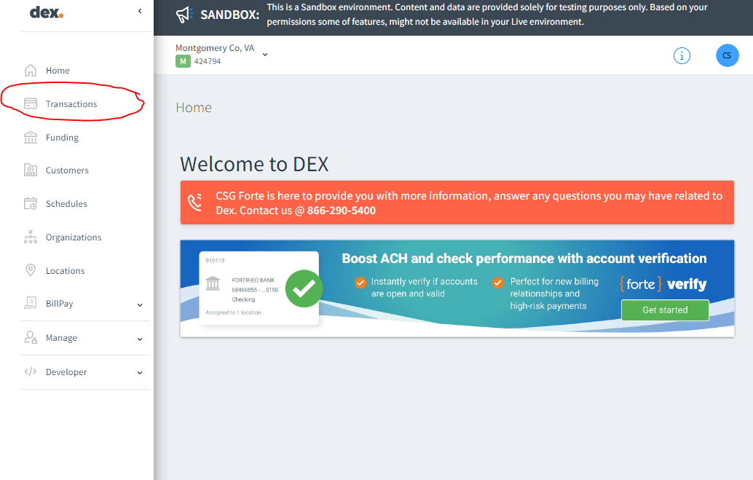Select the Manage label in sidebar
Screen dimensions: 753x480
point(61,338)
